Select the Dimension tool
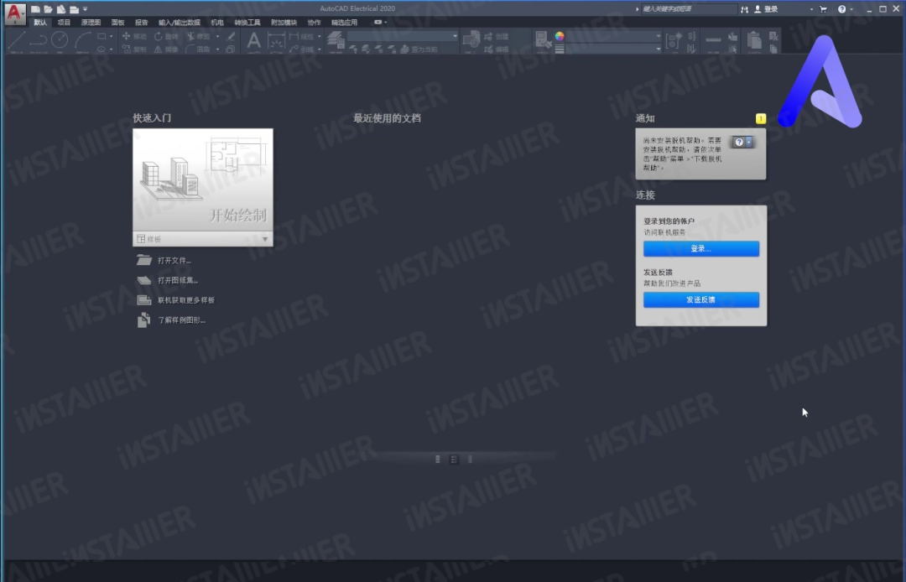The height and width of the screenshot is (582, 906). click(x=276, y=41)
